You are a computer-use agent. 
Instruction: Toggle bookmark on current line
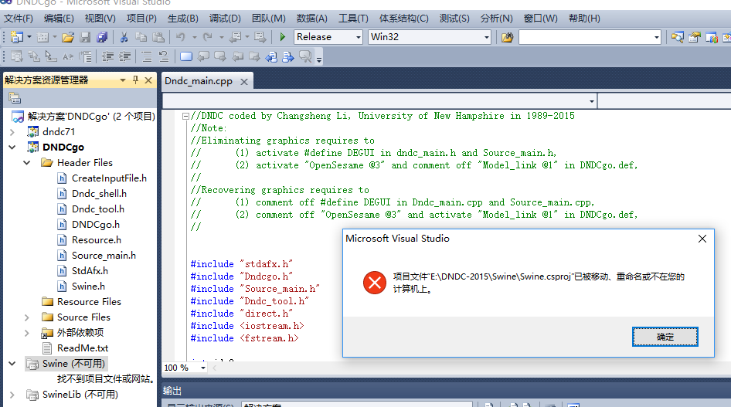pyautogui.click(x=186, y=57)
